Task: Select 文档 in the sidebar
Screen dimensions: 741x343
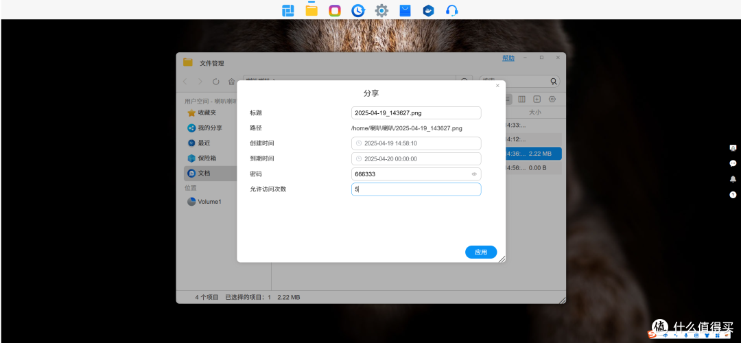Action: tap(211, 174)
